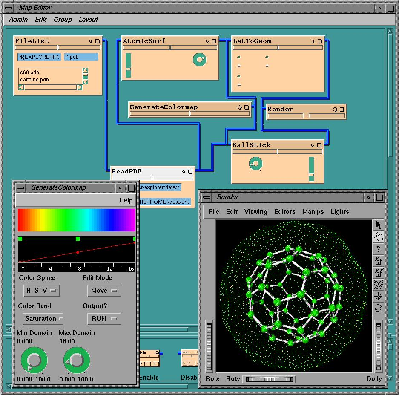Click the Set Home icon with arrow
399x395 pixels.
click(378, 273)
